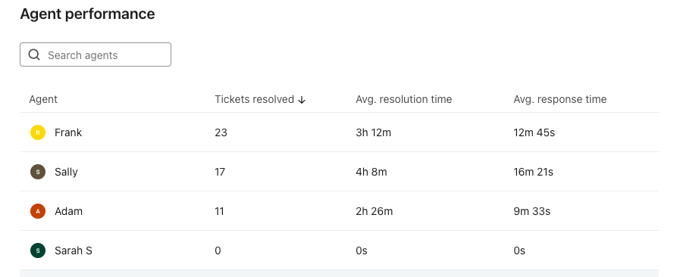Click Sally's brown avatar icon

38,172
